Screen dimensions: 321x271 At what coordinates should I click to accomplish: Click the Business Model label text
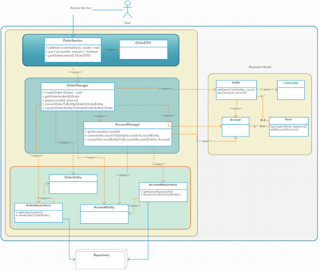tap(260, 67)
